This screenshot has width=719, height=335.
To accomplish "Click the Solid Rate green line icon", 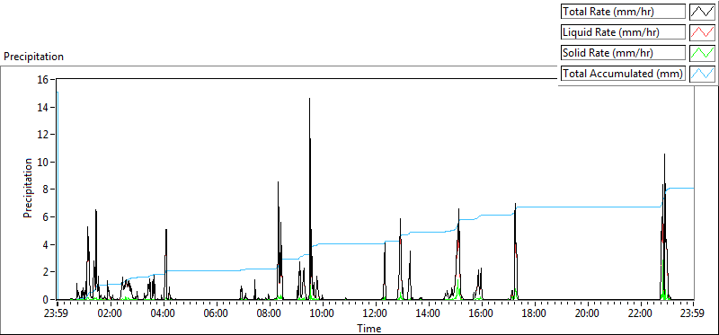I will 703,53.
